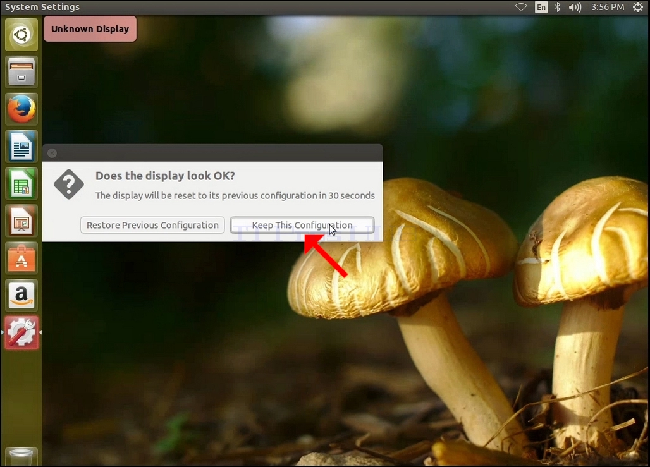Launch Ubuntu Software Center
Viewport: 650px width, 467px height.
21,258
